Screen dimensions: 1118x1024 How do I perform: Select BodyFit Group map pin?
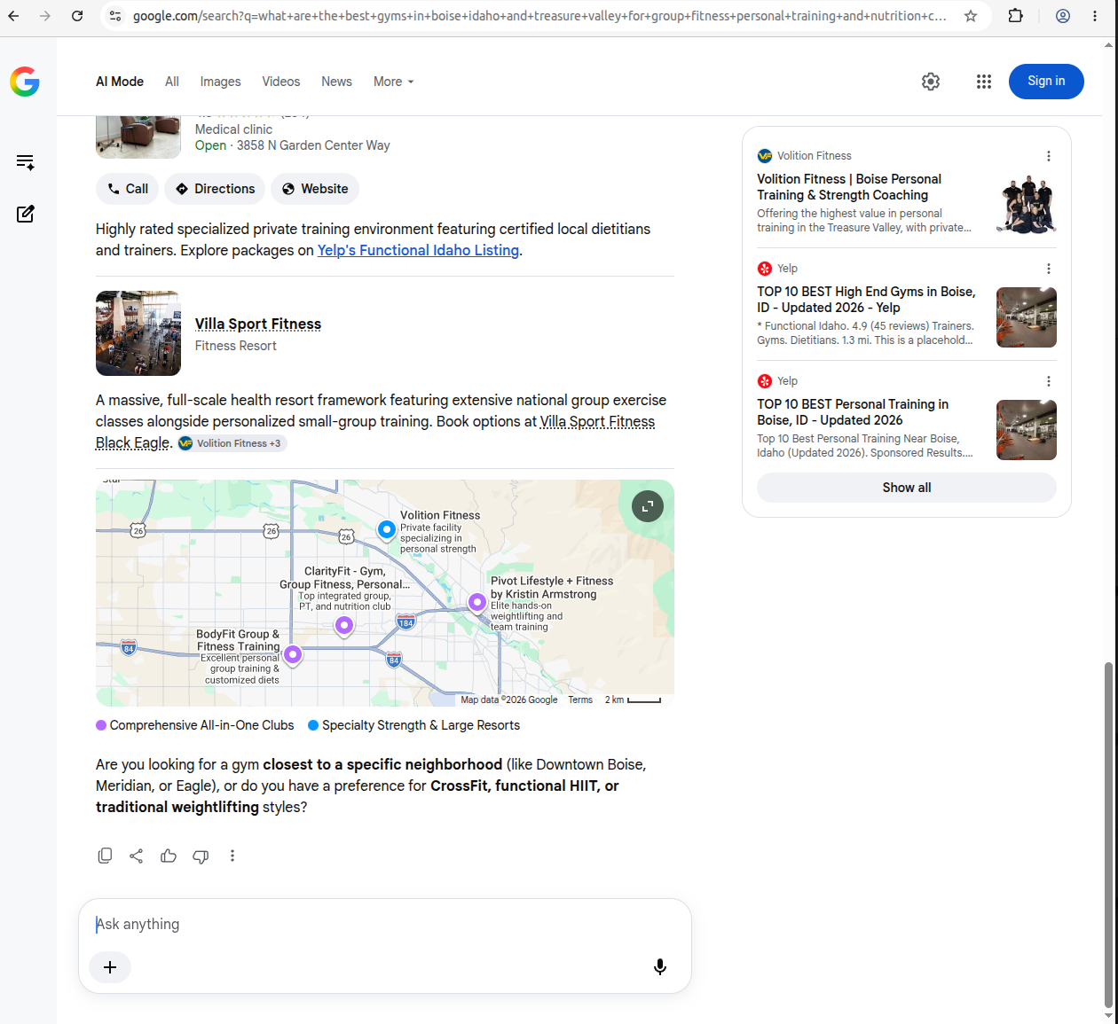point(293,655)
